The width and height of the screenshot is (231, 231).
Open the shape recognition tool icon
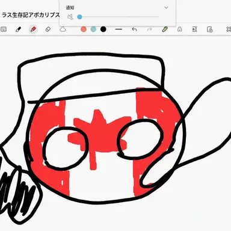[x=180, y=29]
